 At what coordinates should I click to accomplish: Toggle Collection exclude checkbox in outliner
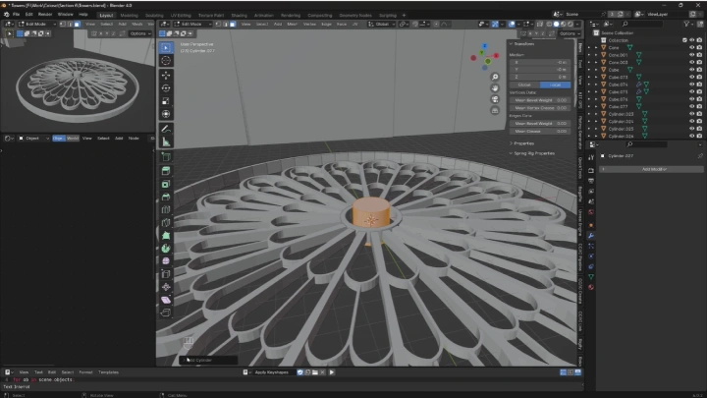(684, 40)
